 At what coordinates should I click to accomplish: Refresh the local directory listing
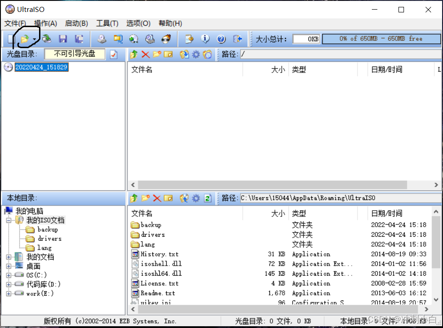coord(207,198)
